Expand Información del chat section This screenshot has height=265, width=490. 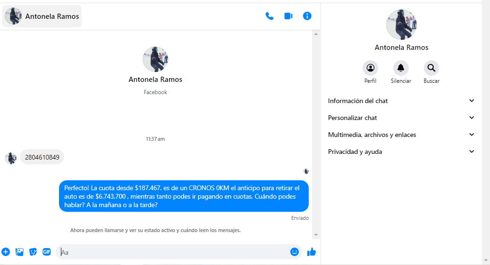401,101
